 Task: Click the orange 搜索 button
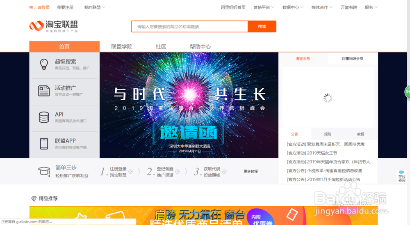click(262, 26)
